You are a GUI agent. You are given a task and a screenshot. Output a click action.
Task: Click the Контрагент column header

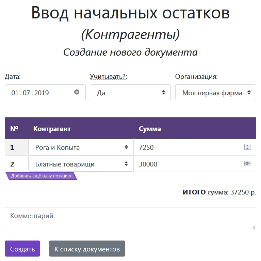point(52,129)
